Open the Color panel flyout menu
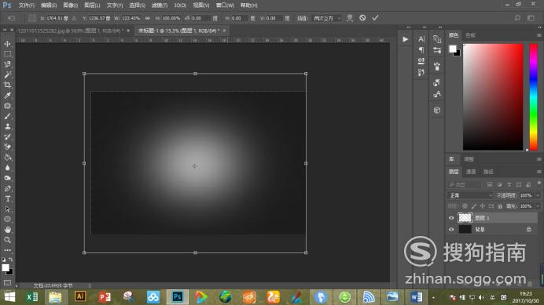 538,35
